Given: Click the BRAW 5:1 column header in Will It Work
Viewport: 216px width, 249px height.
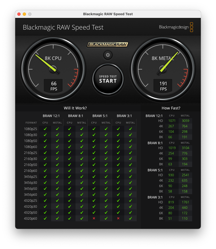Looking at the screenshot, I should coord(100,116).
